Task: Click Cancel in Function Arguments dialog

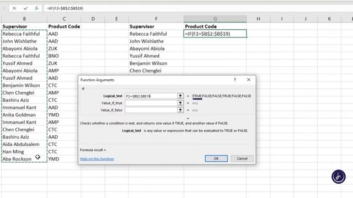Action: pos(242,158)
